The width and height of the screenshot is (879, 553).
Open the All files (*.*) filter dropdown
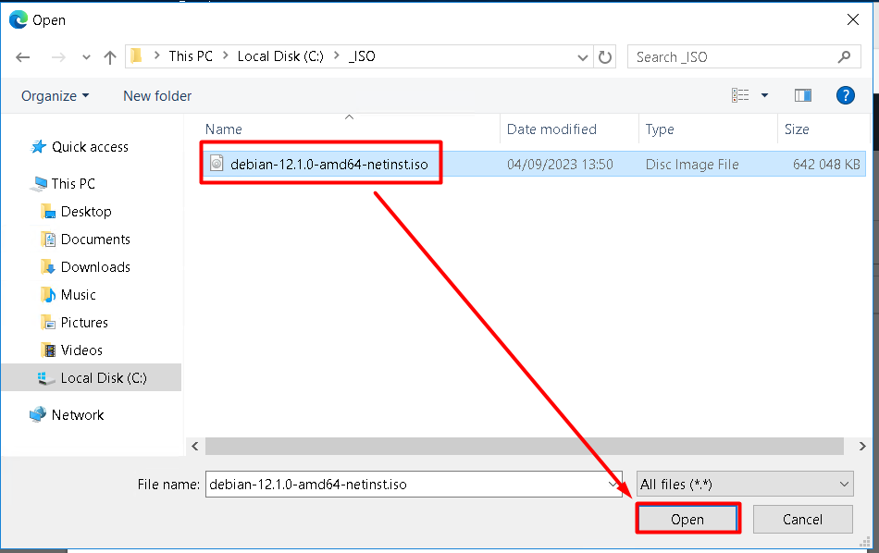tap(745, 484)
